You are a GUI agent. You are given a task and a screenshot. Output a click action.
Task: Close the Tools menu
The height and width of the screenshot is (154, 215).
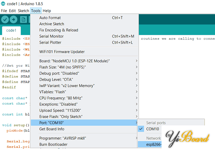(x=36, y=11)
